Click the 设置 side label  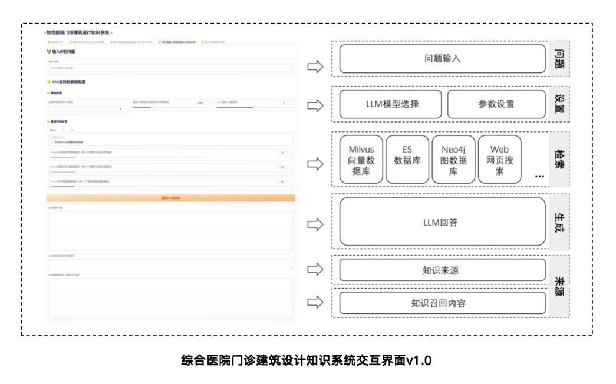point(559,104)
